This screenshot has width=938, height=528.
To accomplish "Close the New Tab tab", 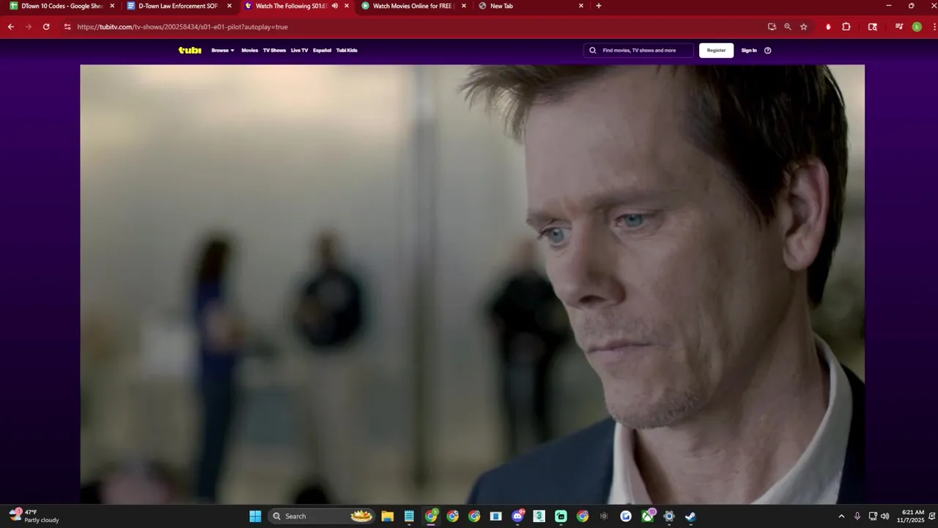I will (x=581, y=6).
